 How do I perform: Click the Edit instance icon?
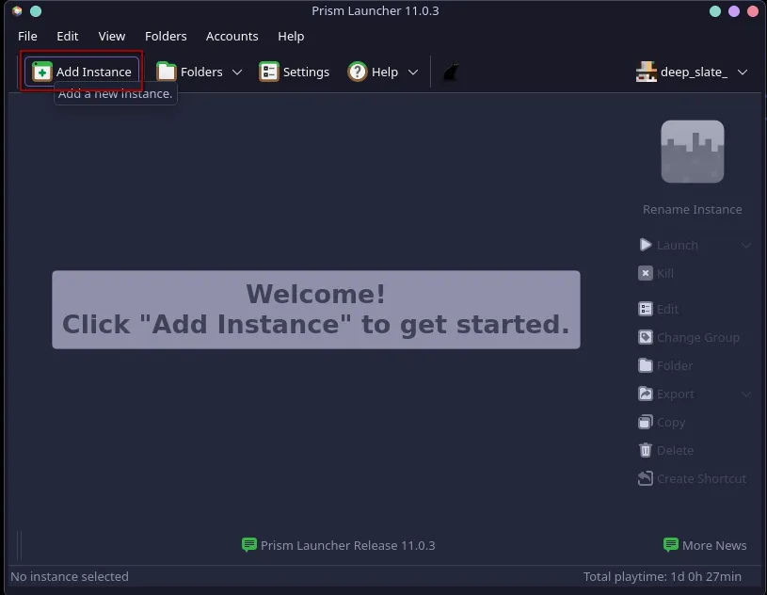point(646,309)
